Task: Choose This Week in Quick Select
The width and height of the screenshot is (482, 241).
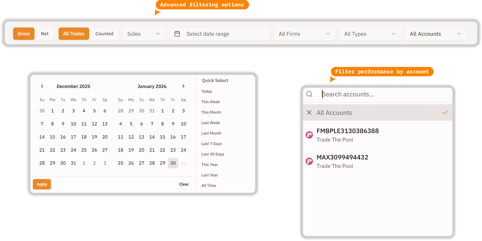Action: click(x=211, y=102)
